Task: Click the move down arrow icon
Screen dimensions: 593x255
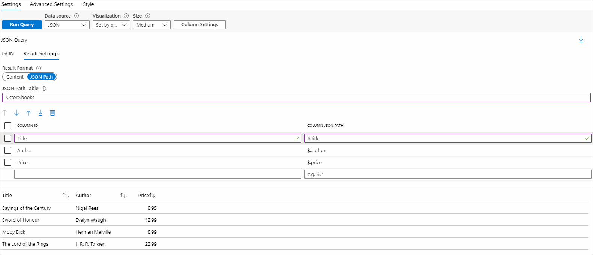Action: pyautogui.click(x=16, y=113)
